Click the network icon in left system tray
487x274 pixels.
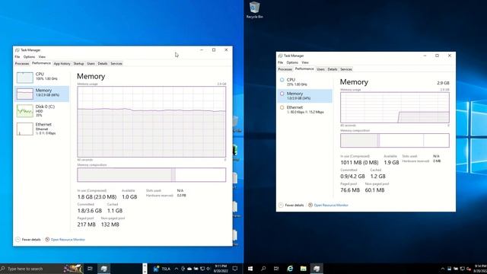(x=202, y=269)
